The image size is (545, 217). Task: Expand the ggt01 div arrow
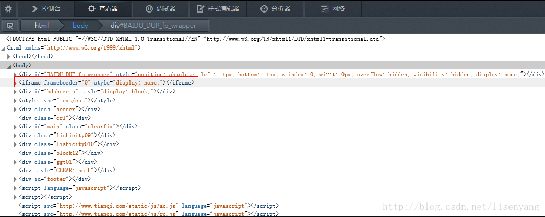pos(15,162)
